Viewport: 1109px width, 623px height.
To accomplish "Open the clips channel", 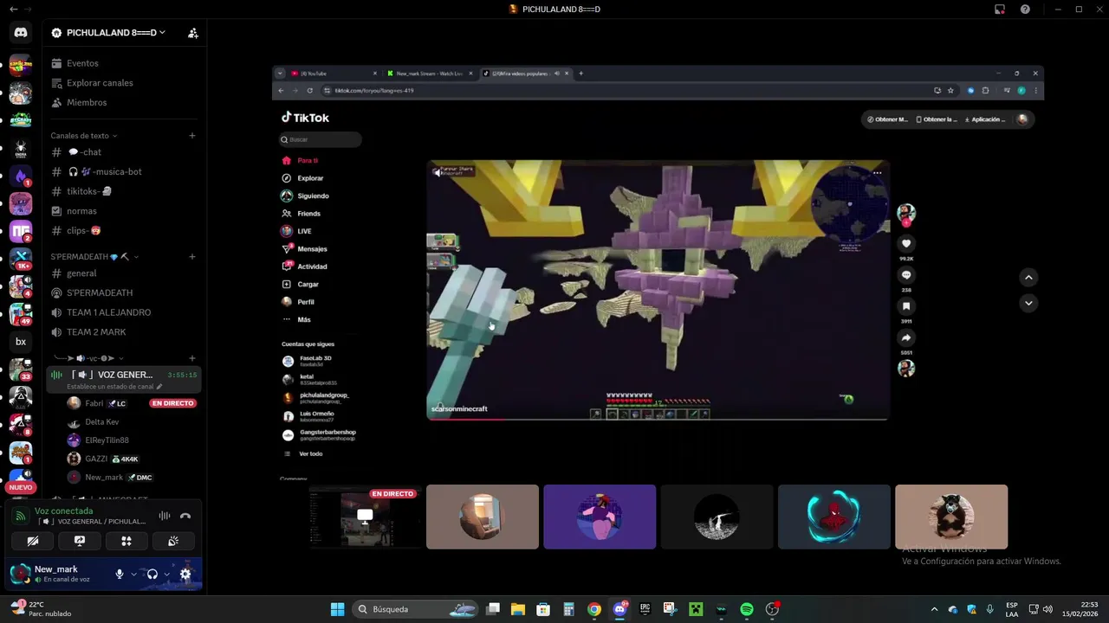I will click(125, 230).
